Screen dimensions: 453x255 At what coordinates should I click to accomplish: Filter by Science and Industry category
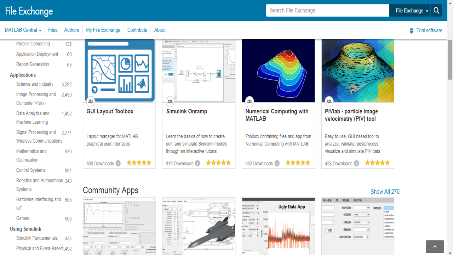click(35, 84)
